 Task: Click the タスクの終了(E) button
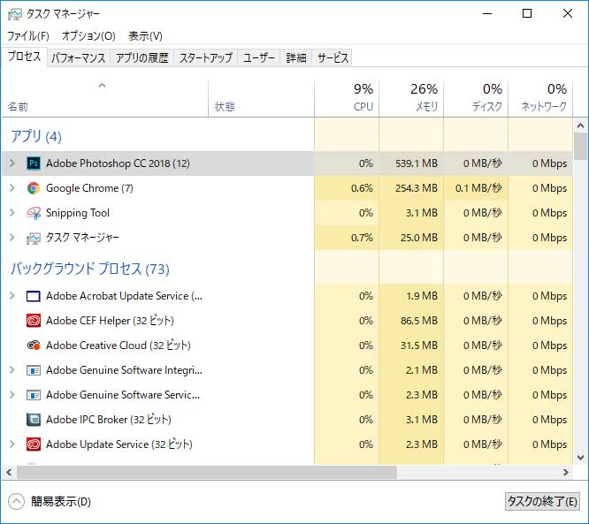tap(542, 502)
